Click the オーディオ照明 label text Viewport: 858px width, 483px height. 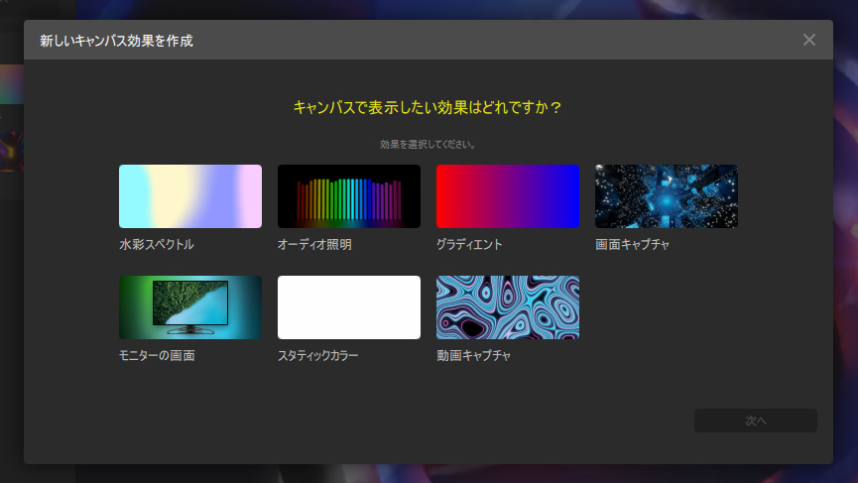314,245
